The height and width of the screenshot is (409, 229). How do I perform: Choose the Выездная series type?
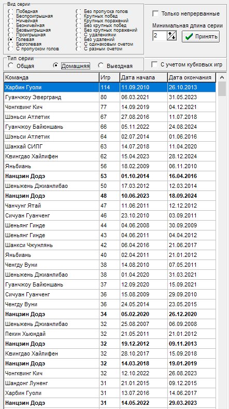tap(101, 65)
